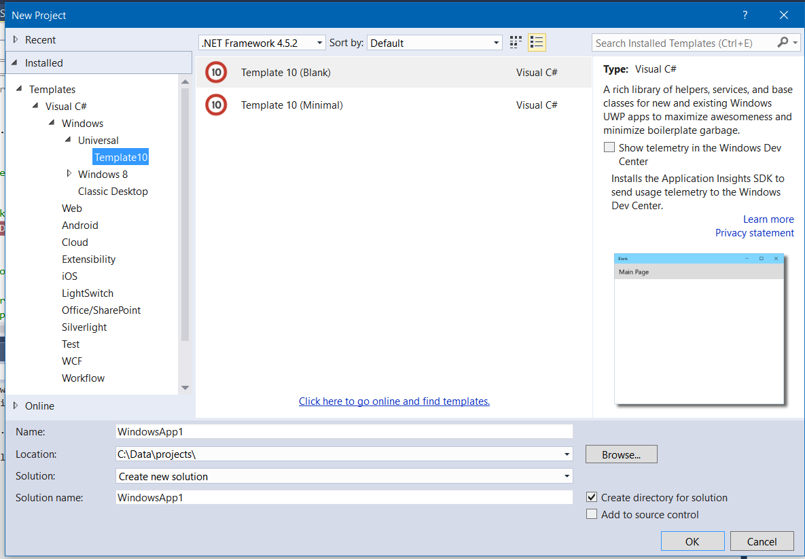Open the Sort by dropdown
The width and height of the screenshot is (805, 559).
point(434,43)
